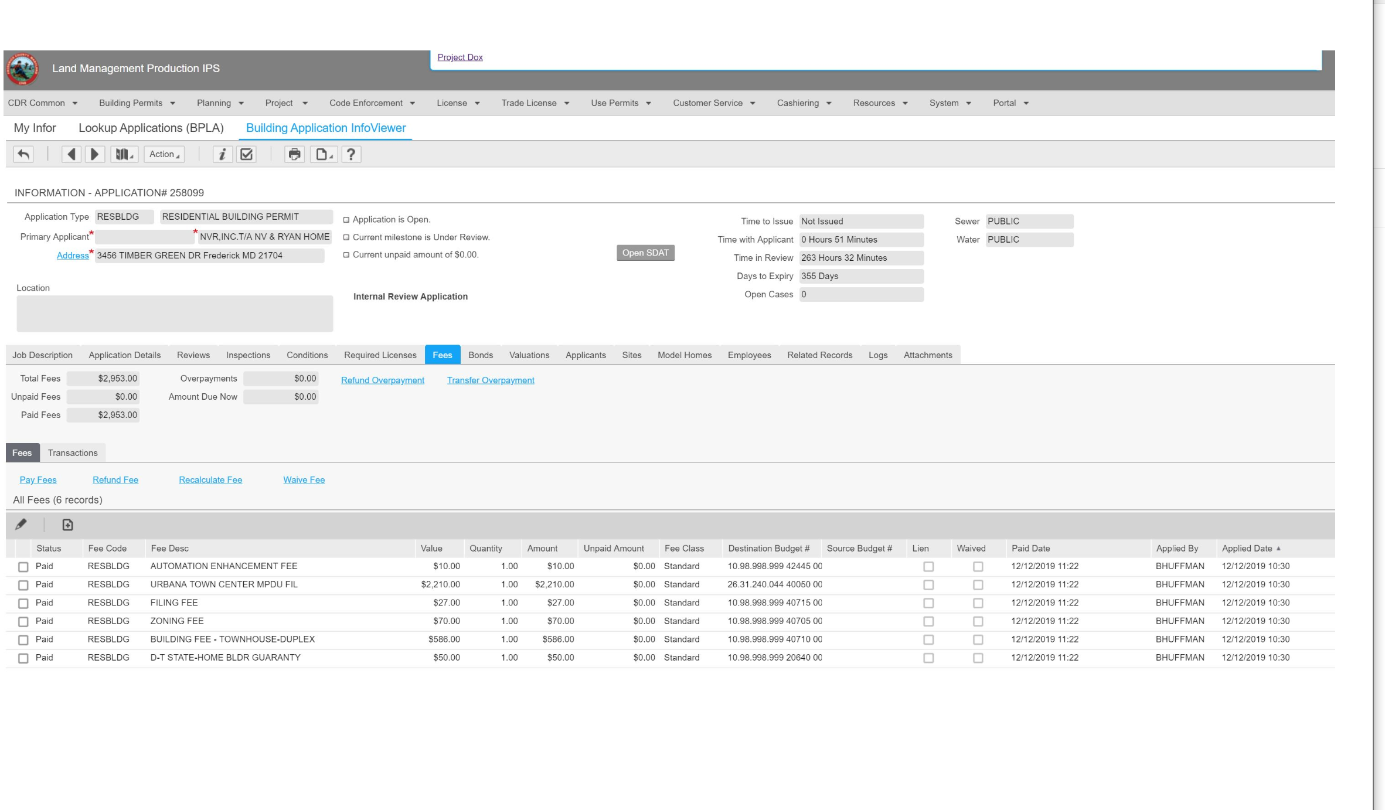The width and height of the screenshot is (1385, 810).
Task: Click the pencil edit icon above fees grid
Action: [21, 525]
